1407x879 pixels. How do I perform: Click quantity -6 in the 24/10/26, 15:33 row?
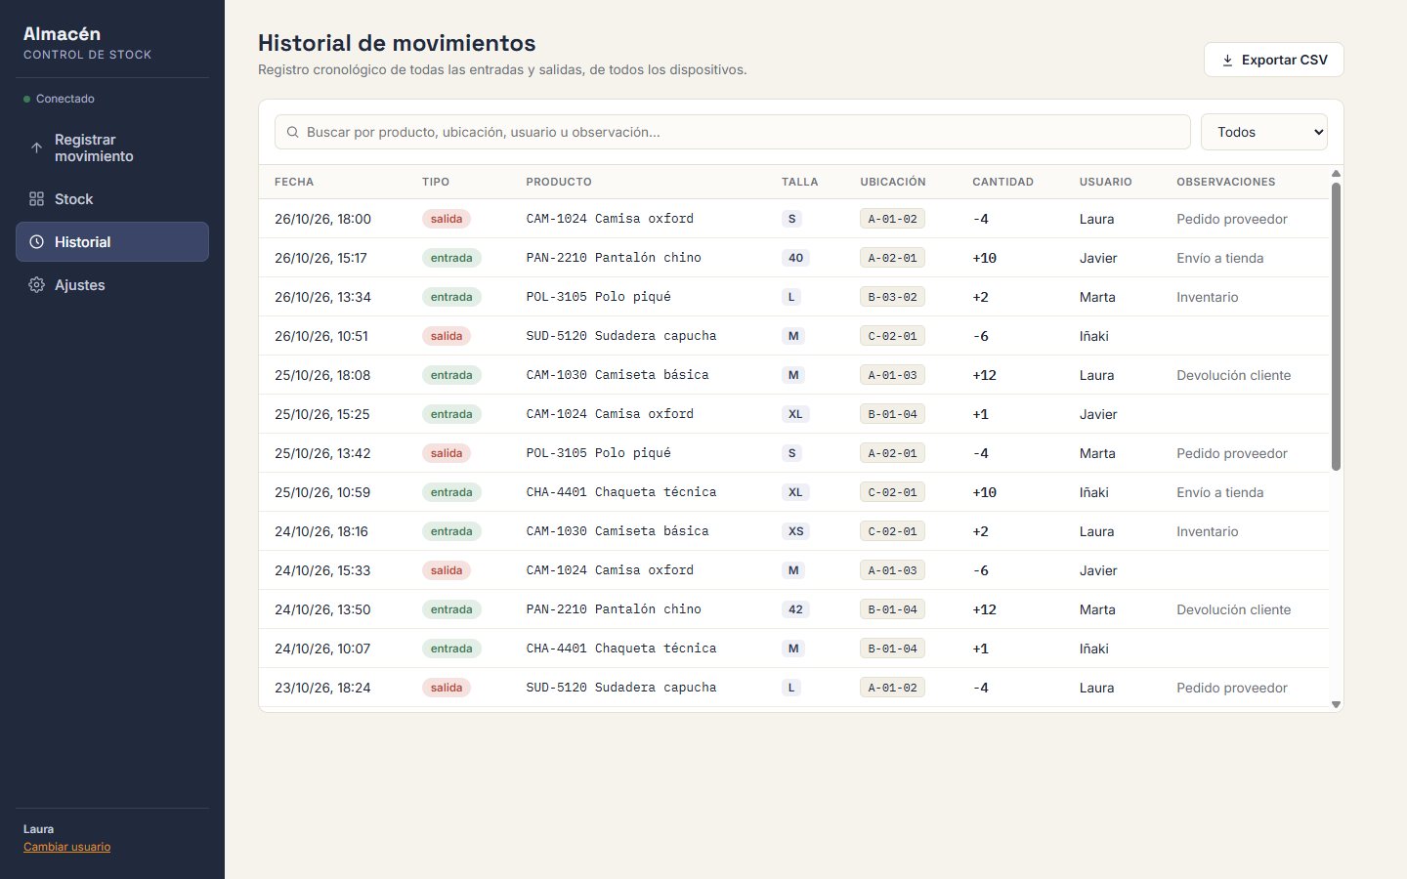981,570
